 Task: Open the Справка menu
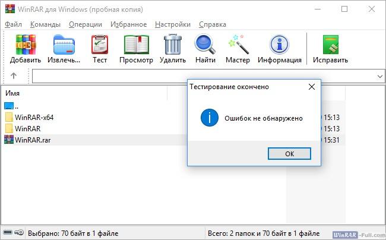[213, 24]
